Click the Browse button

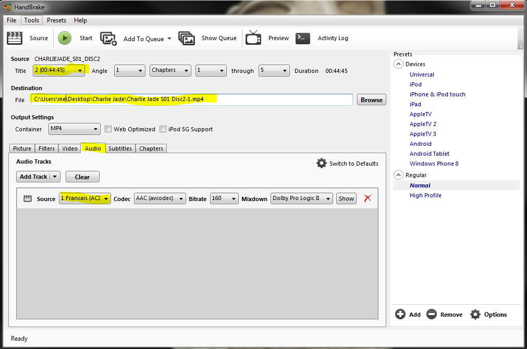pyautogui.click(x=371, y=100)
